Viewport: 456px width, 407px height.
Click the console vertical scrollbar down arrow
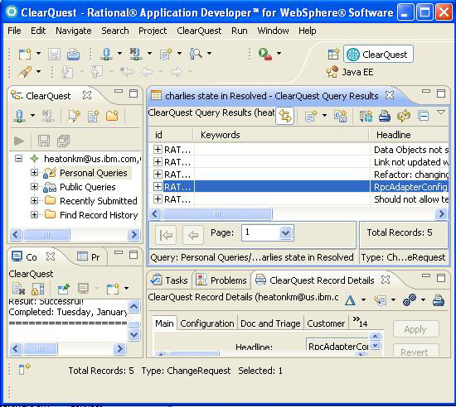point(134,335)
